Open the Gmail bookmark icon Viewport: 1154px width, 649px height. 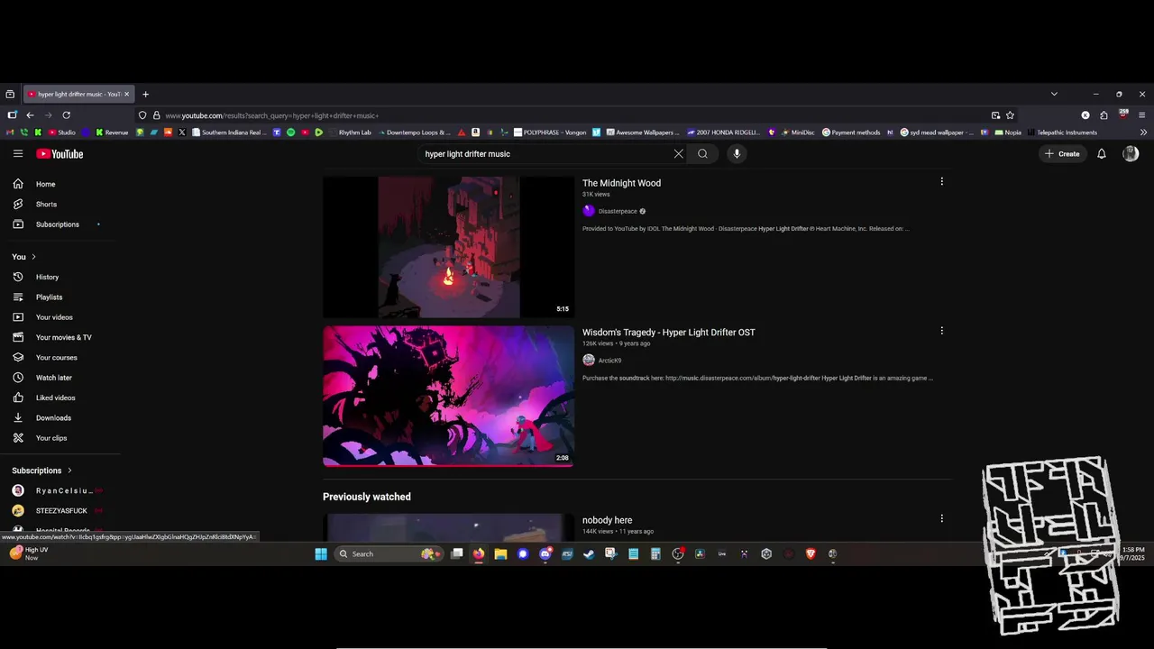click(10, 133)
